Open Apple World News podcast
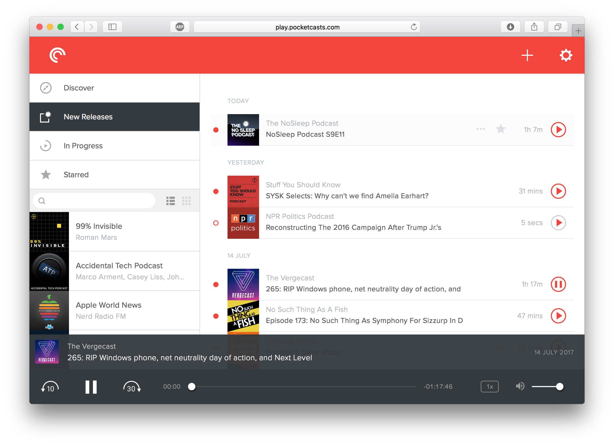The image size is (614, 446). (x=115, y=311)
